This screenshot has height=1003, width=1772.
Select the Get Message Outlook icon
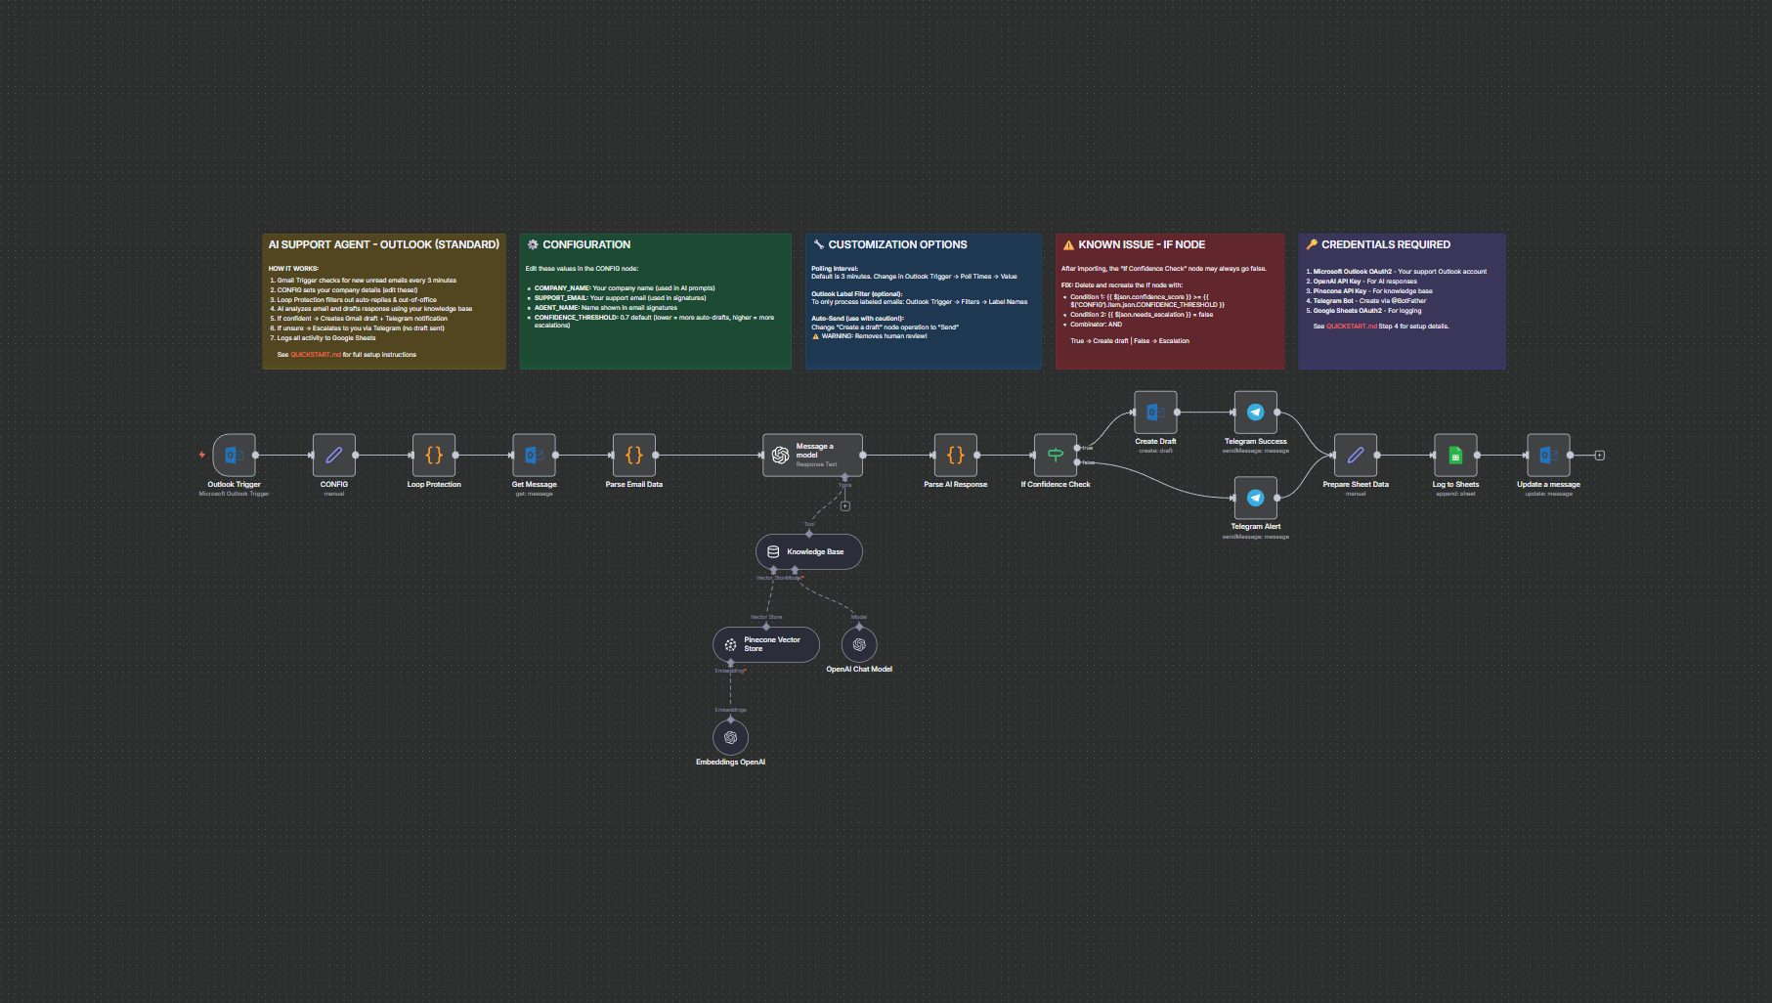[x=534, y=455]
